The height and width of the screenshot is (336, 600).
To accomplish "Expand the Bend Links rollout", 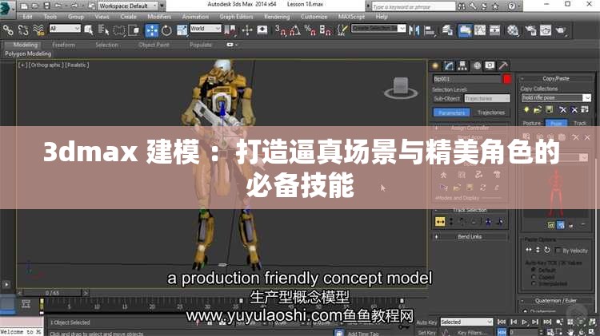I will pyautogui.click(x=470, y=237).
